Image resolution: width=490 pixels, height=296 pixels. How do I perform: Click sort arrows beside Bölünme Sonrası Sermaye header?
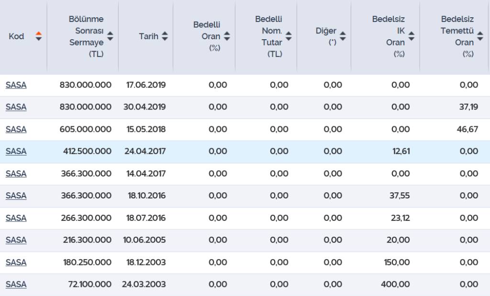(x=111, y=36)
